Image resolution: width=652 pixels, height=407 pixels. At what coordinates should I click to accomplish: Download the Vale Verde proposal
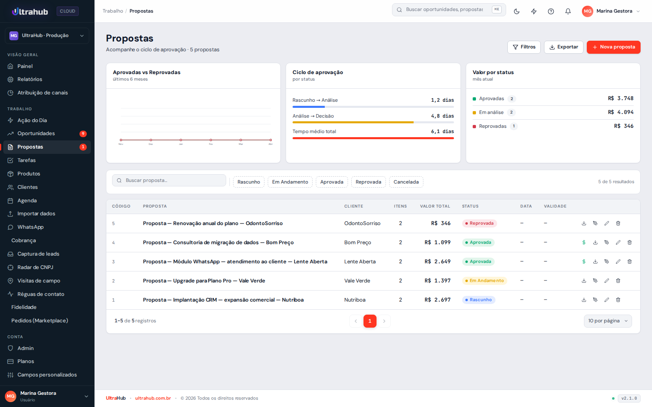[x=584, y=281]
